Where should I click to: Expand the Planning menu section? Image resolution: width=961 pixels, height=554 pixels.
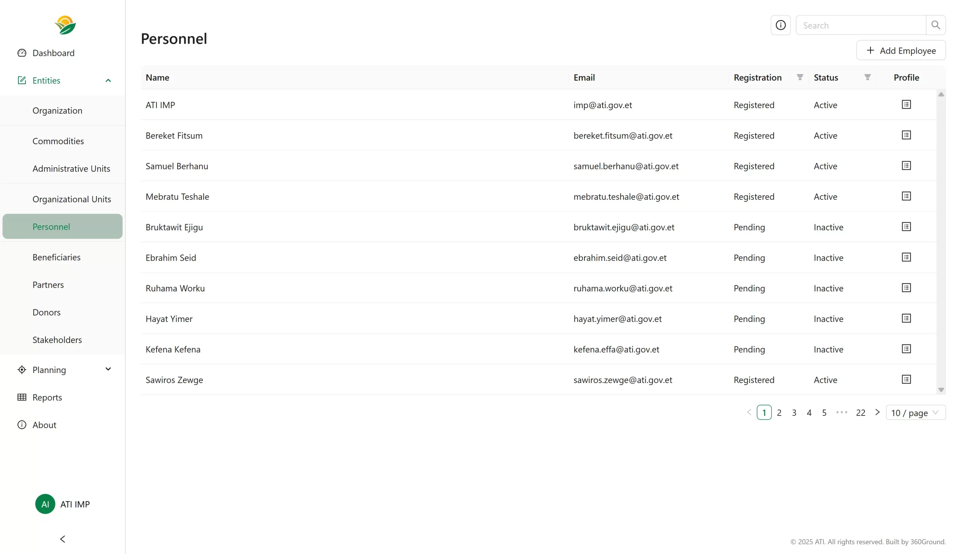tap(108, 369)
